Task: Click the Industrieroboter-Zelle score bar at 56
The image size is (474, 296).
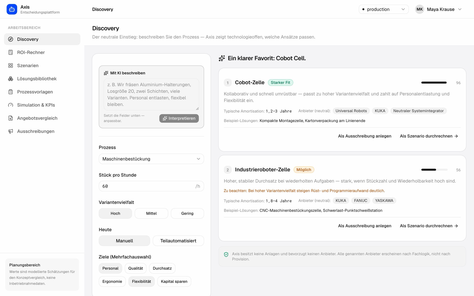Action: [434, 170]
